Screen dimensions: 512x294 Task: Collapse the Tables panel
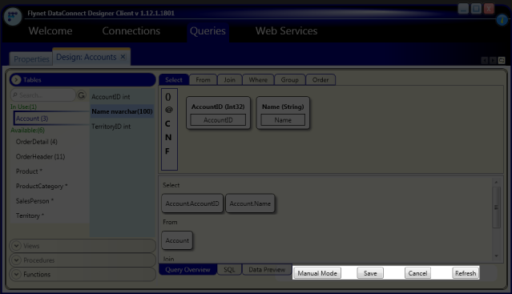pyautogui.click(x=16, y=79)
